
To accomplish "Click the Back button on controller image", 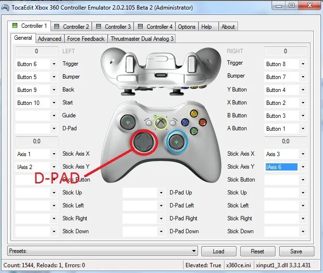I will (149, 123).
